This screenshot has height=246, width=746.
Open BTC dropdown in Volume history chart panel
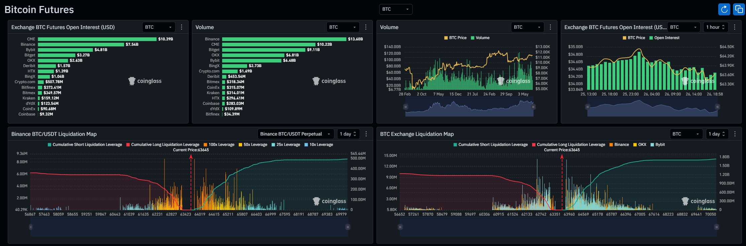(x=528, y=27)
